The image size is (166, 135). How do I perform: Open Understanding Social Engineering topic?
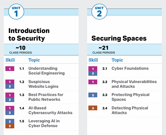click(x=47, y=71)
